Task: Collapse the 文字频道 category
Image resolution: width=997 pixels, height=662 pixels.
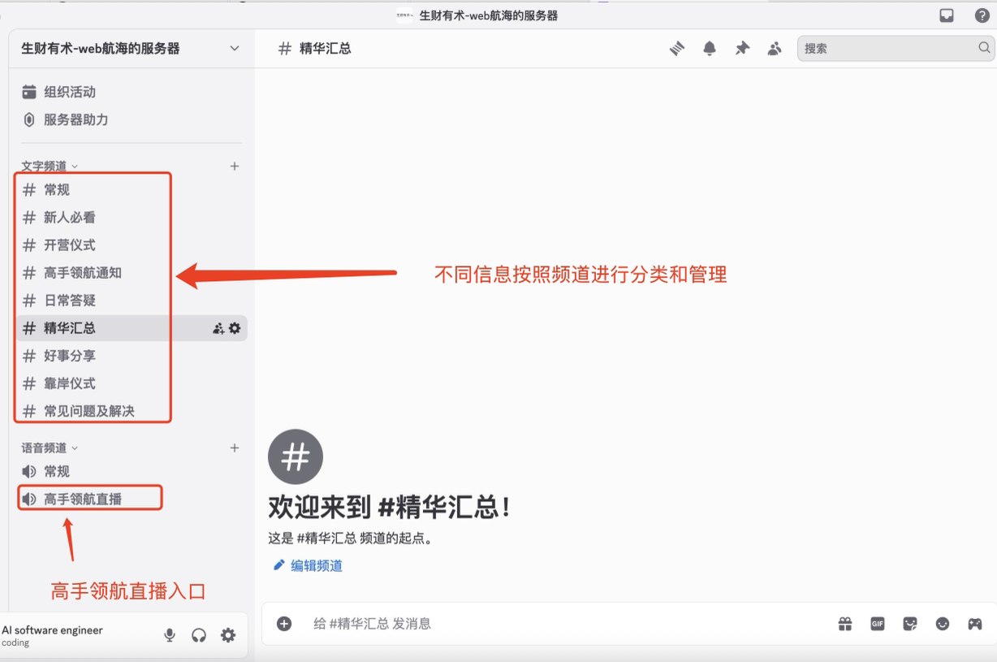Action: tap(50, 166)
